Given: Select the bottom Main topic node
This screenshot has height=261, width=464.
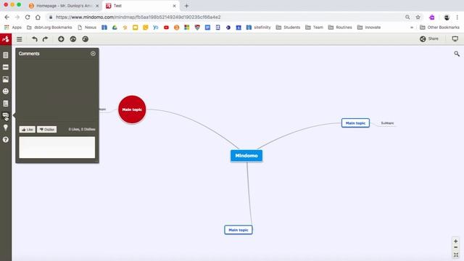Looking at the screenshot, I should point(239,230).
